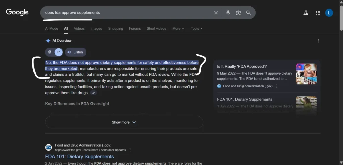This screenshot has height=165, width=343.
Task: Click the 'Is It Really FDA Approved?' thumbnail
Action: tap(306, 74)
